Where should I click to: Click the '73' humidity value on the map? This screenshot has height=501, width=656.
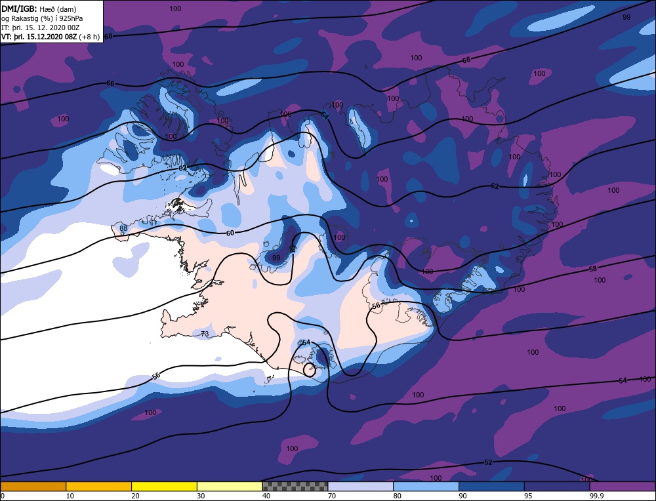(x=205, y=334)
